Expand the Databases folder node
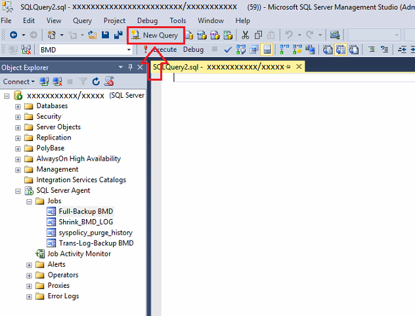 [18, 106]
